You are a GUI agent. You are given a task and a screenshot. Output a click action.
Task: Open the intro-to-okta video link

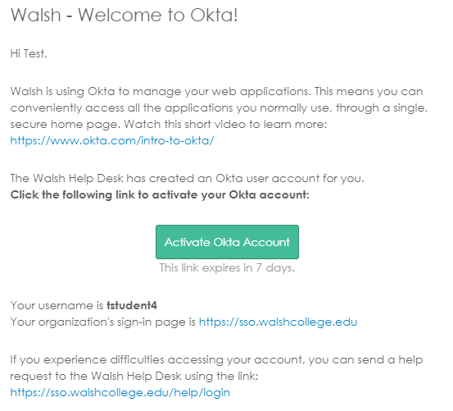click(112, 140)
